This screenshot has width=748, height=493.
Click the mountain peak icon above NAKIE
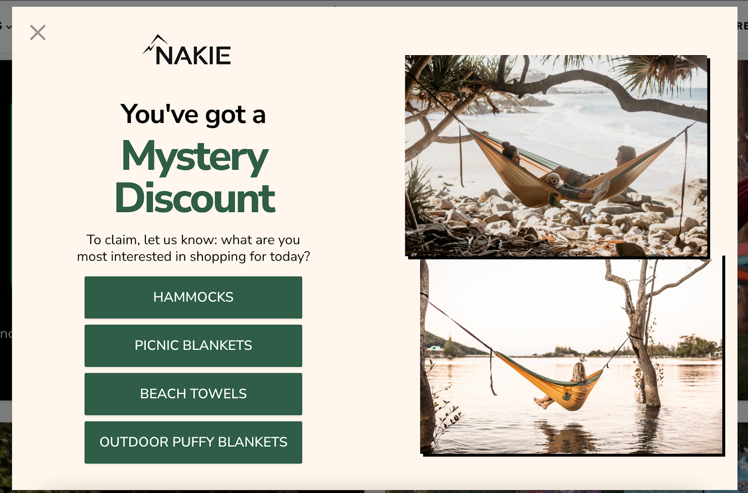(155, 43)
